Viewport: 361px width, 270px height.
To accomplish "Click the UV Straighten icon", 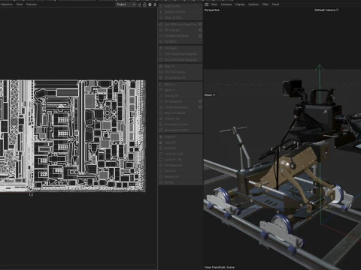I will pos(161,101).
